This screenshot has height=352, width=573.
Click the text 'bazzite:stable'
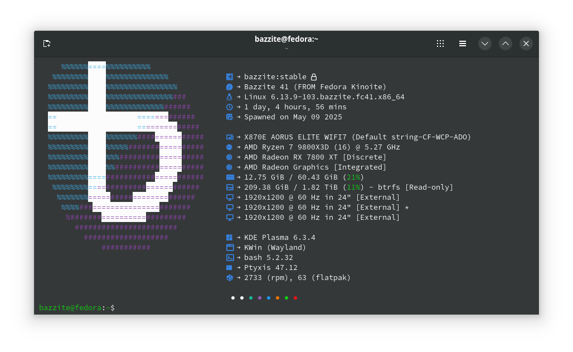pos(275,77)
